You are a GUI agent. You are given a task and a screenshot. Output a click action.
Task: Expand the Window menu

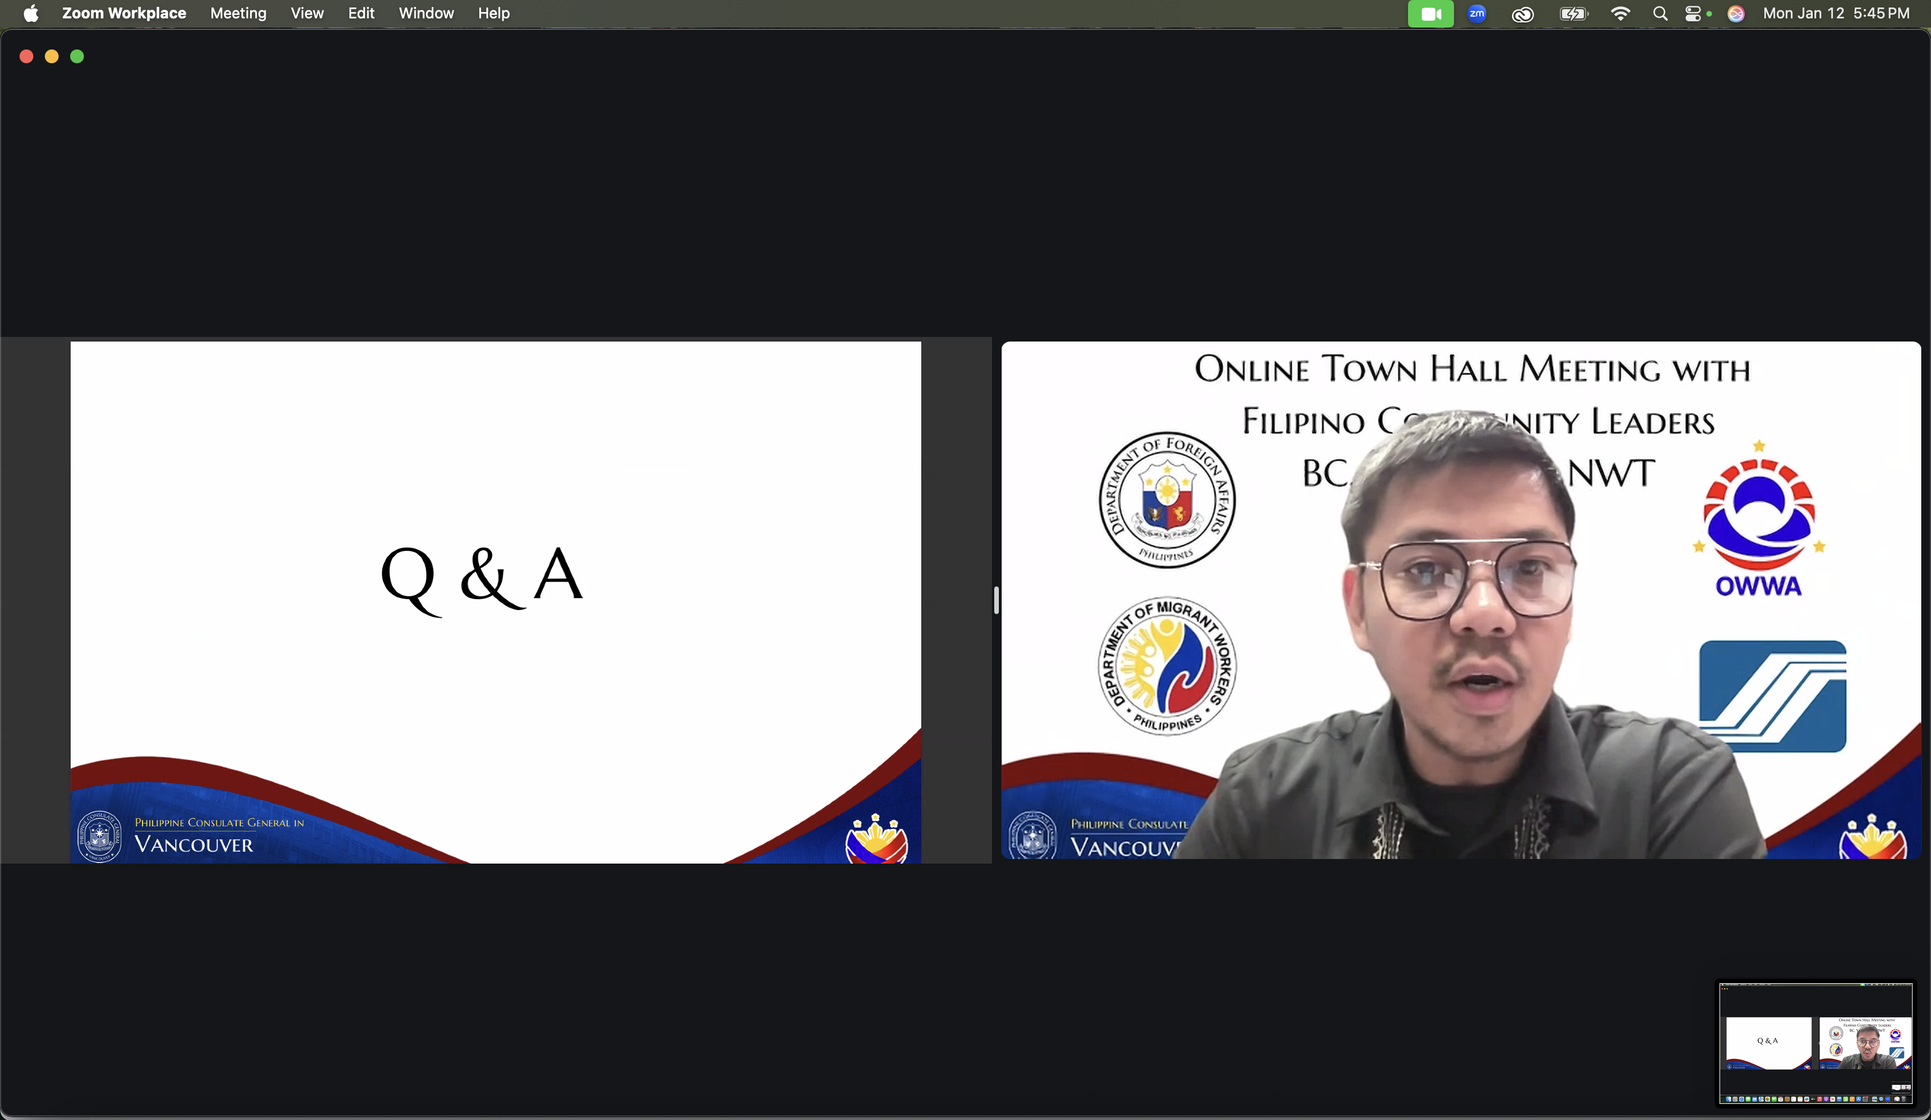[426, 14]
